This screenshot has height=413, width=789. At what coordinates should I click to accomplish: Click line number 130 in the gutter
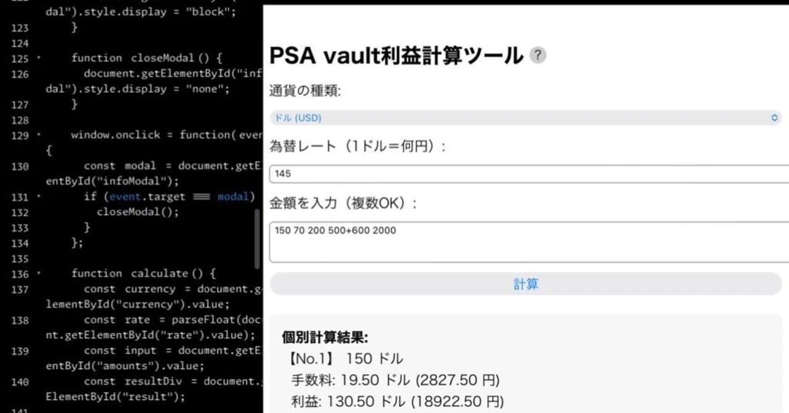click(20, 166)
